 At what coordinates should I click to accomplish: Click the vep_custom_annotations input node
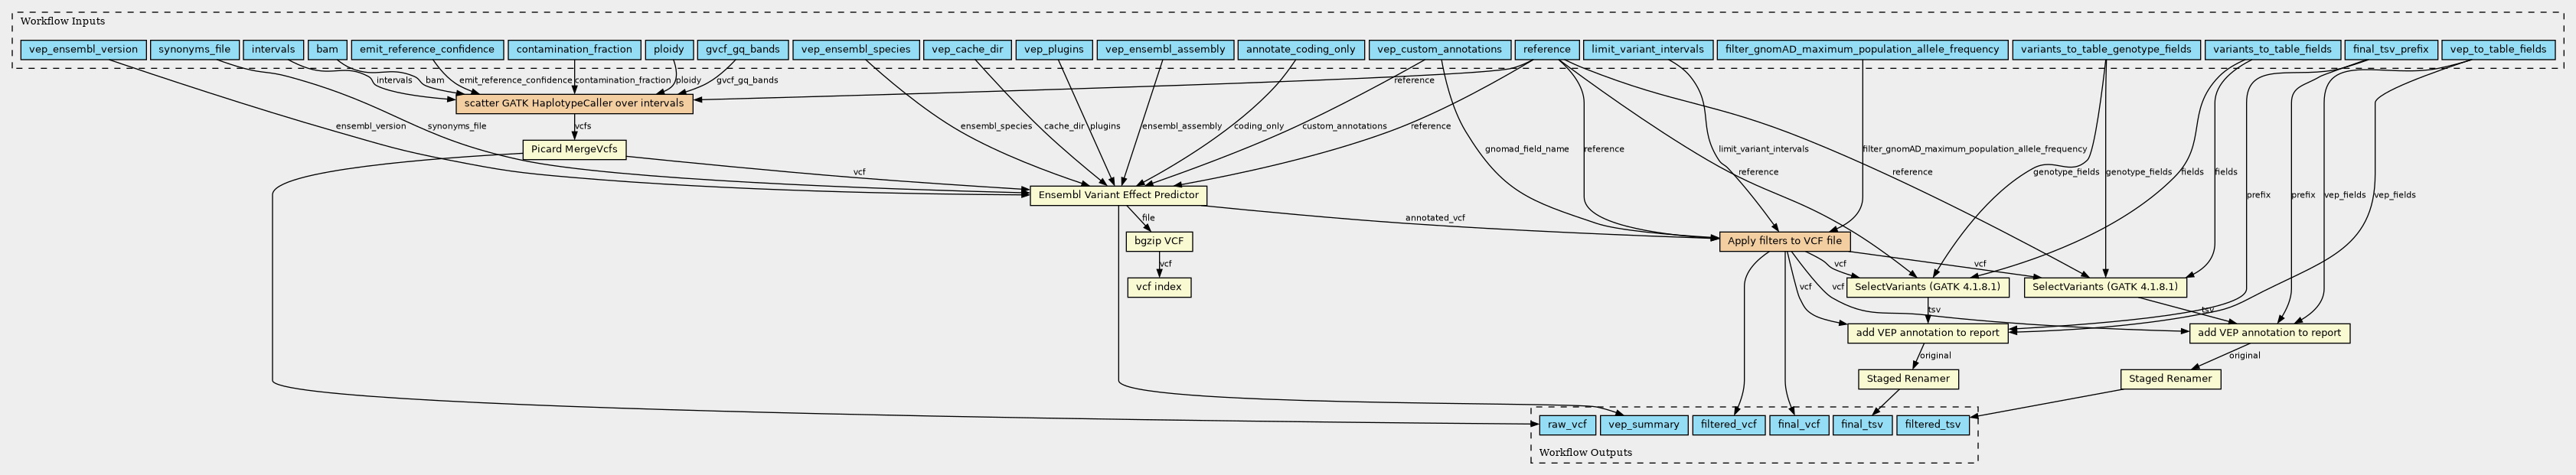coord(1439,50)
